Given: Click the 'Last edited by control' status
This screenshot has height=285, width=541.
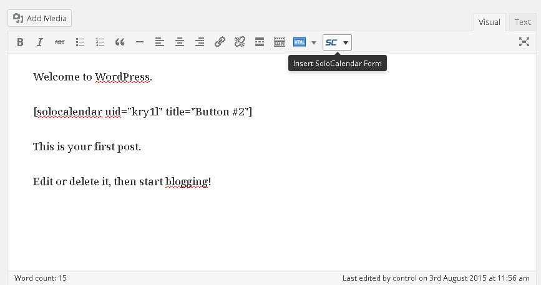Looking at the screenshot, I should pyautogui.click(x=436, y=278).
